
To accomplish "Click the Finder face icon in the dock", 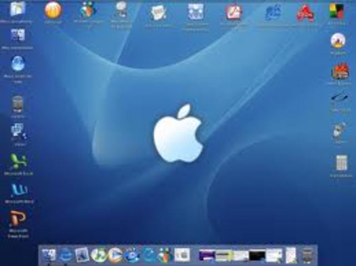I will pos(48,255).
